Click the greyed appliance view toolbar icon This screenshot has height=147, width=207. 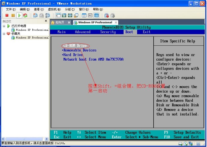click(x=90, y=15)
